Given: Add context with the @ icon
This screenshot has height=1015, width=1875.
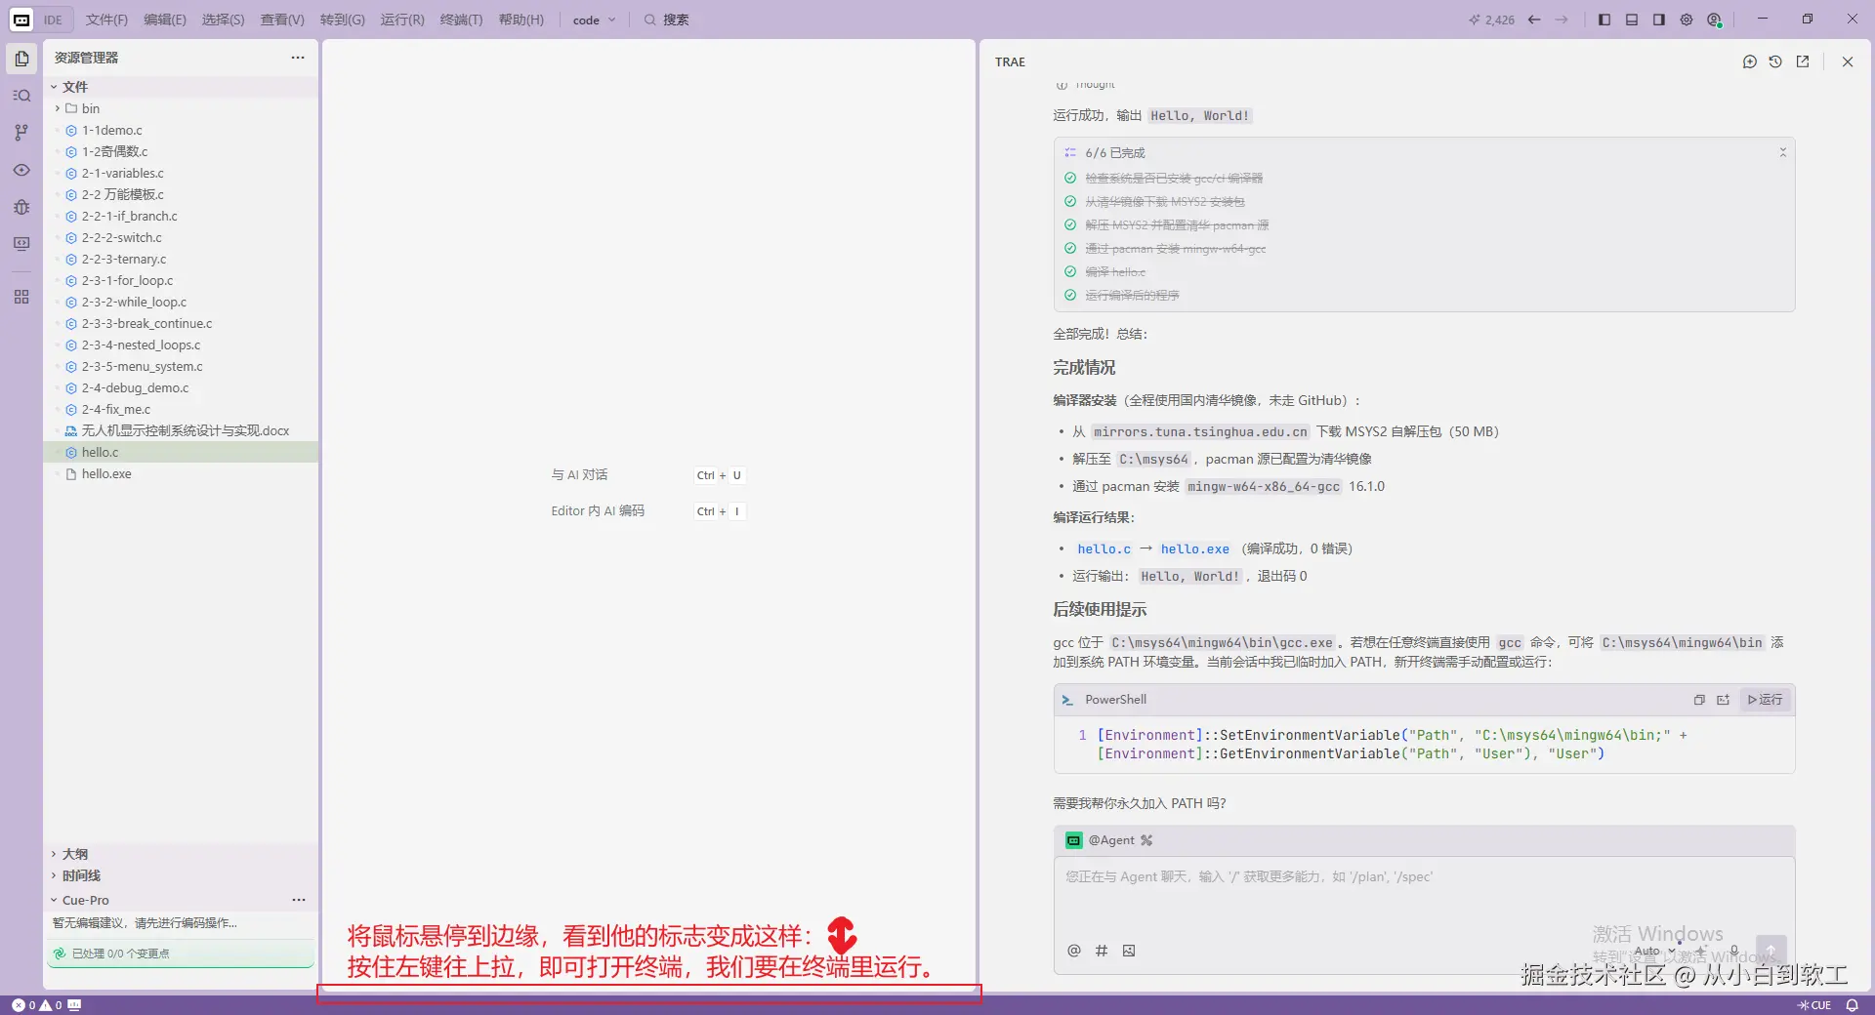Looking at the screenshot, I should pos(1074,951).
